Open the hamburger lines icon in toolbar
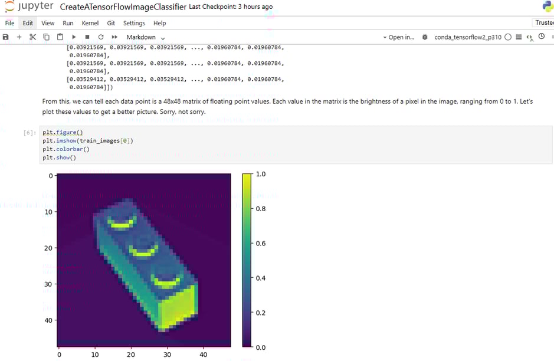This screenshot has width=554, height=361. 519,37
